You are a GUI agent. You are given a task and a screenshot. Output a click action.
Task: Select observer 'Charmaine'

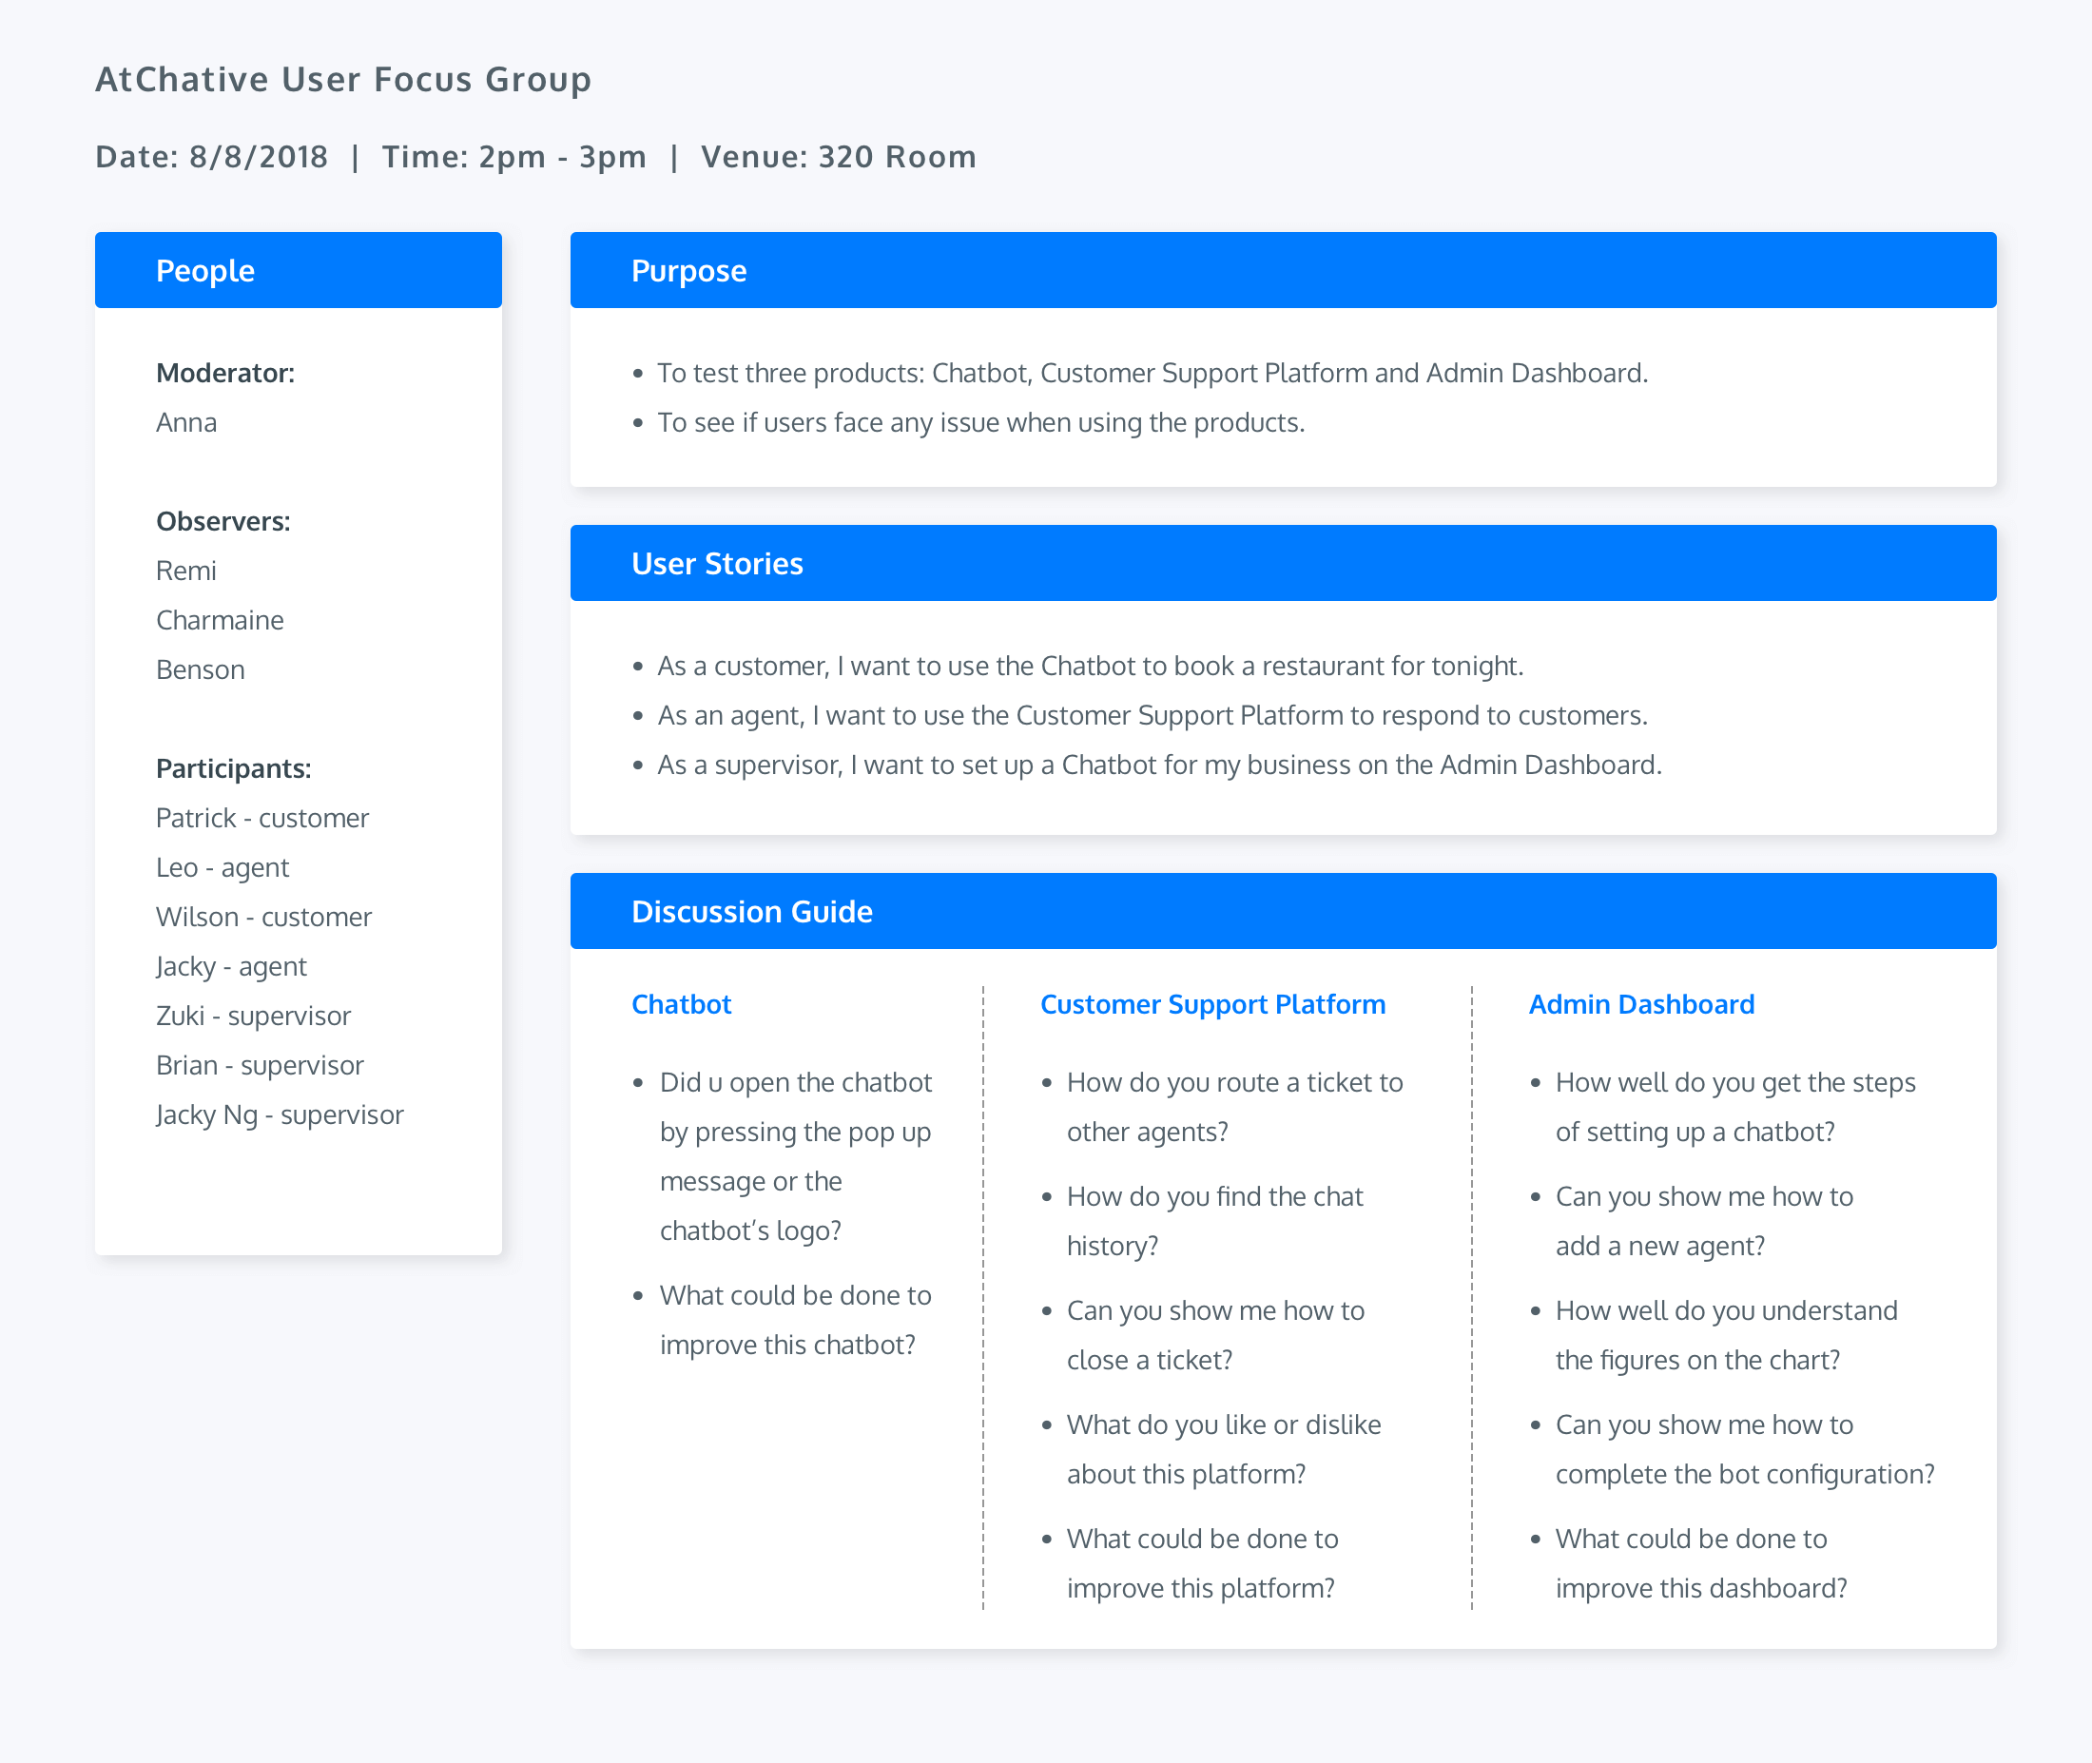click(220, 620)
